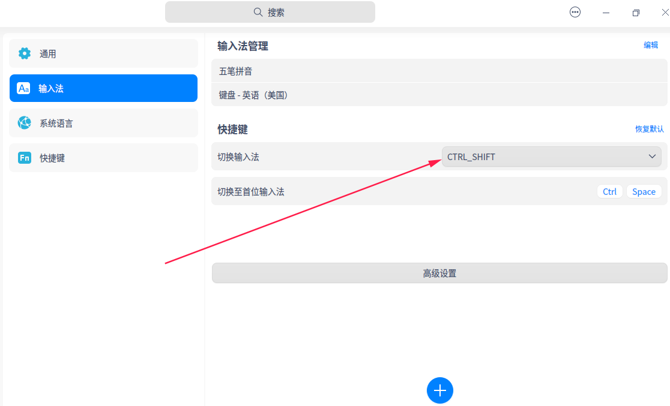This screenshot has width=670, height=406.
Task: Click the 切换至首位输入法 label
Action: (251, 192)
